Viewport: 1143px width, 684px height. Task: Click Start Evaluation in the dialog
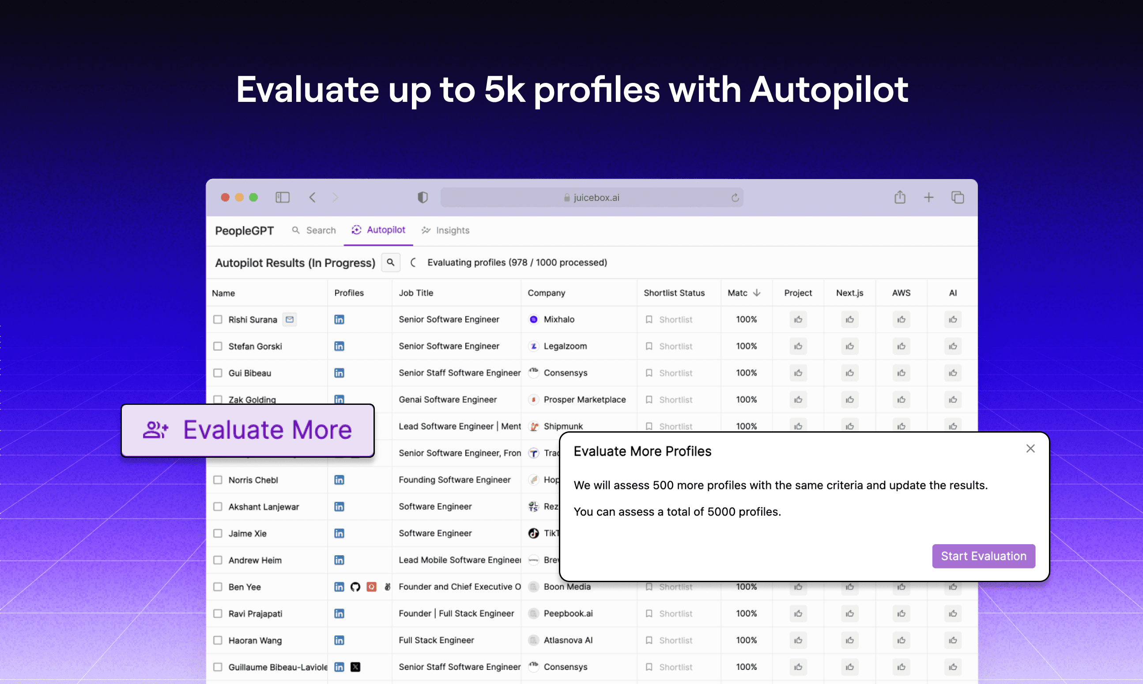(x=983, y=556)
